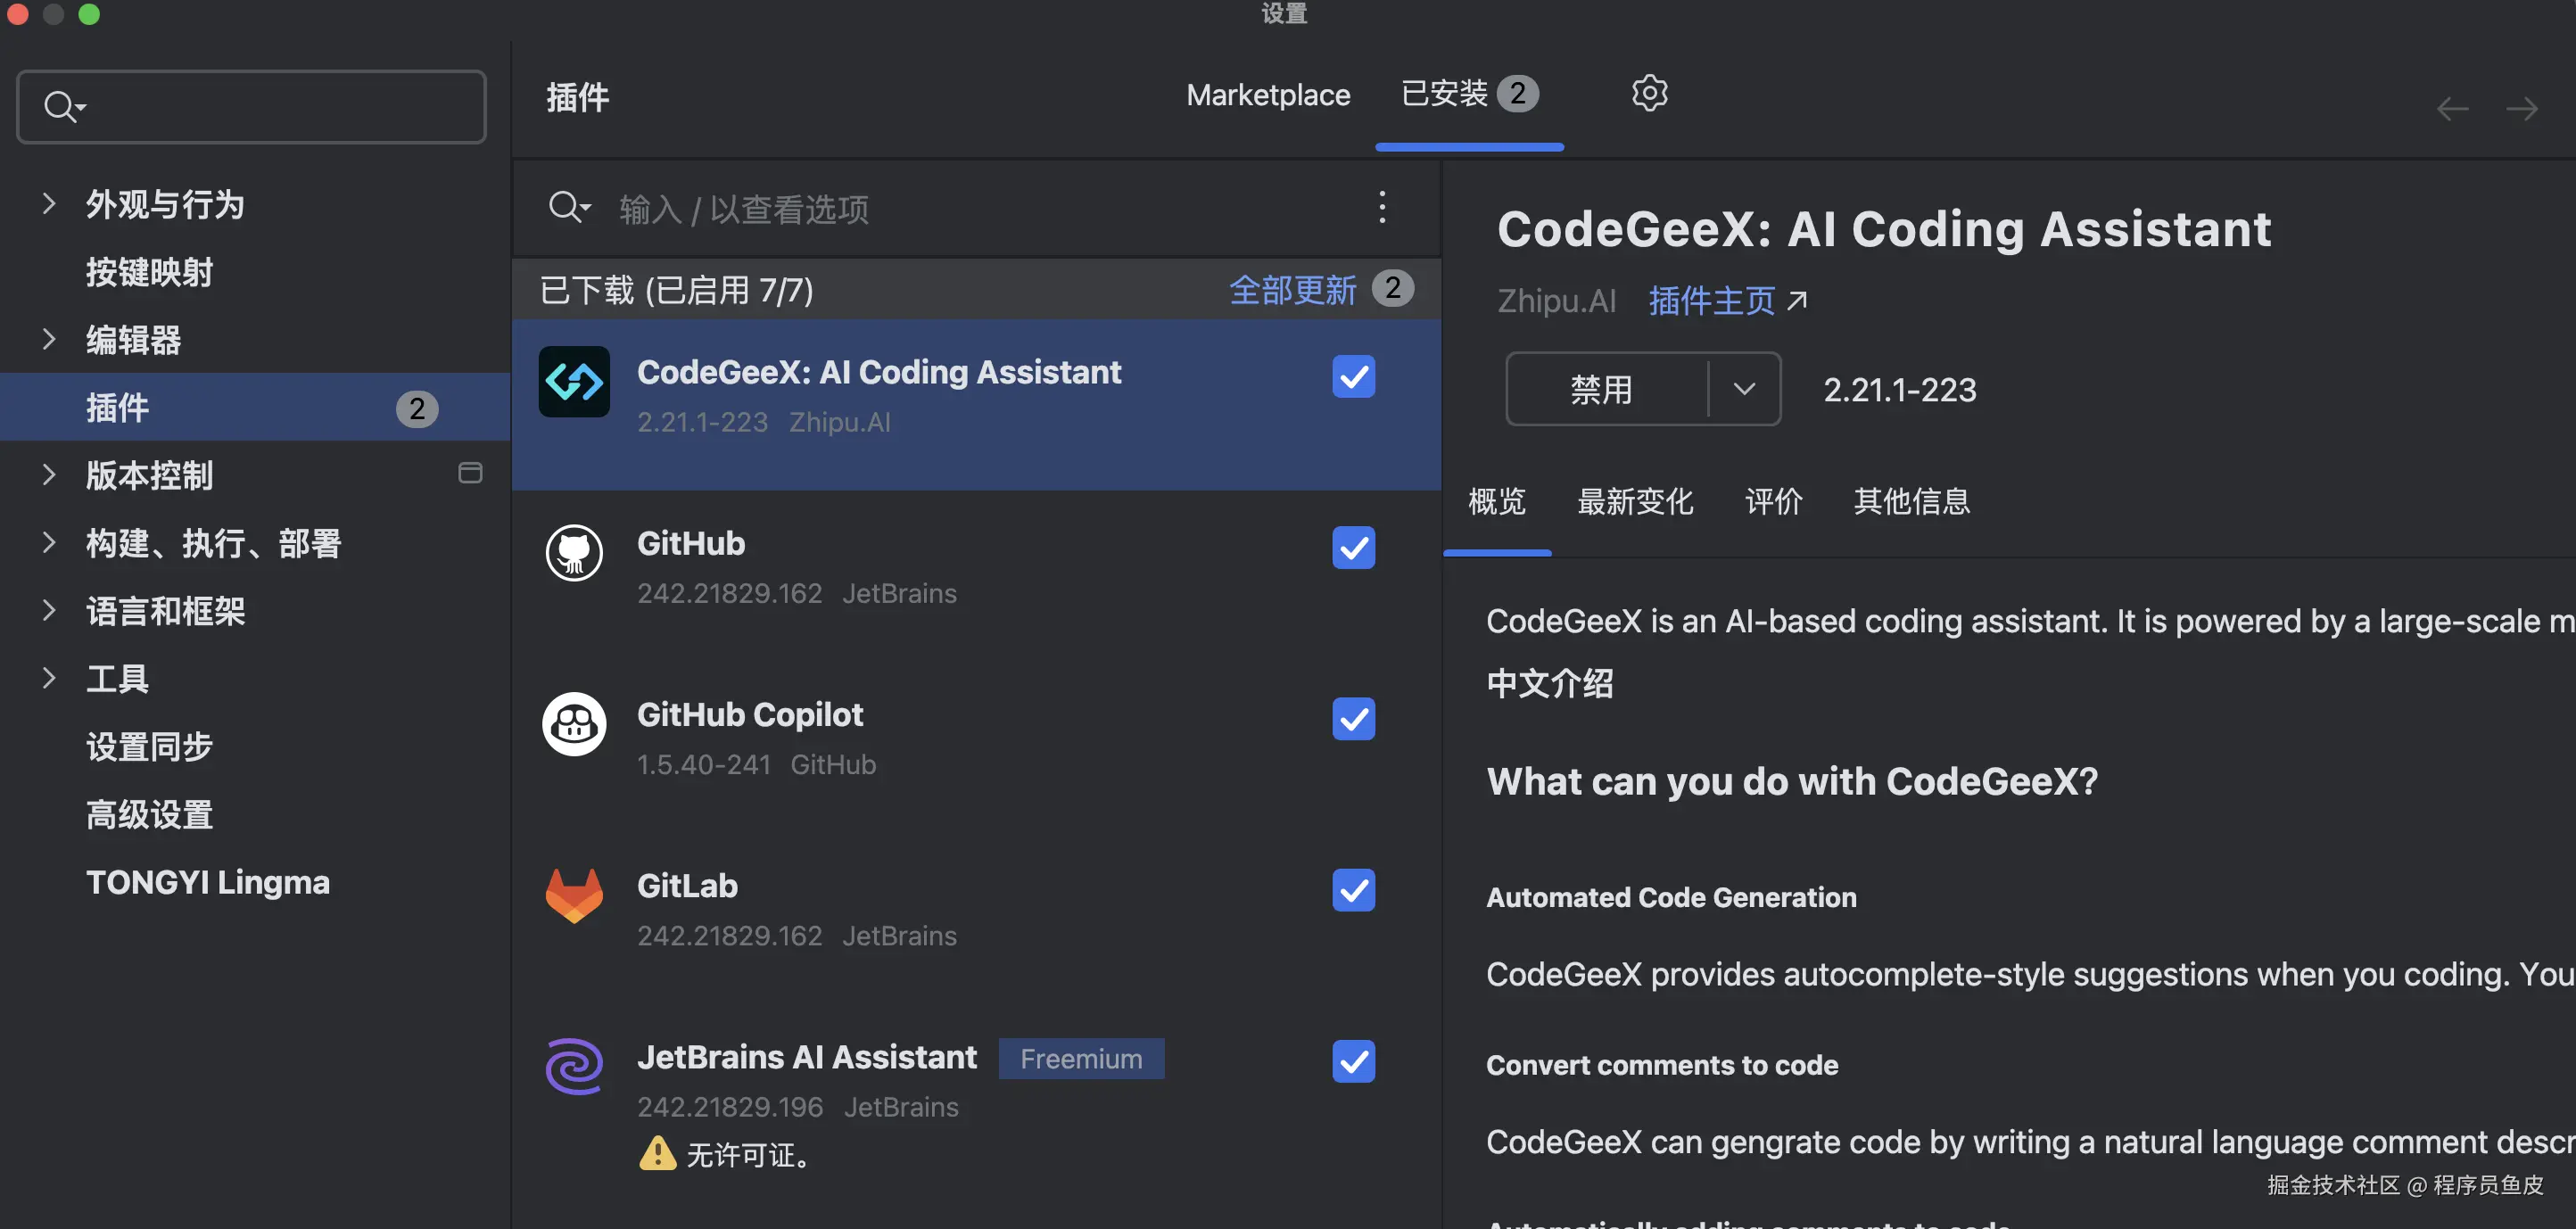
Task: Open the 最新变化 tab
Action: pyautogui.click(x=1635, y=501)
